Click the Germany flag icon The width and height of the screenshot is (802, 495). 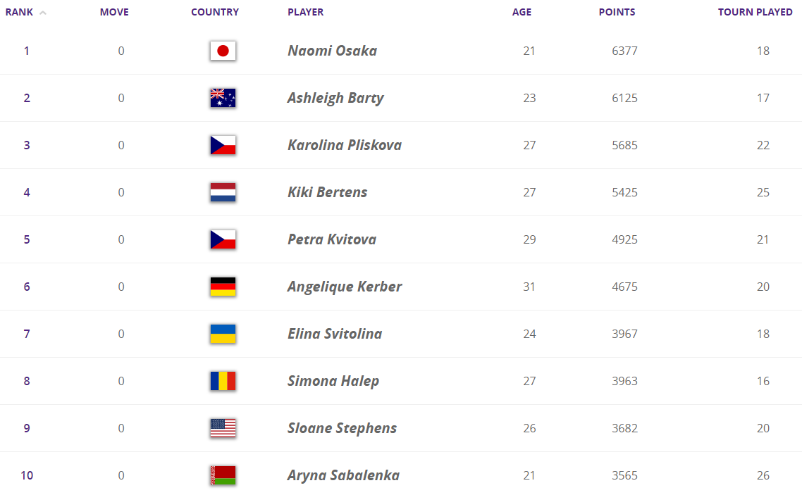pos(223,287)
